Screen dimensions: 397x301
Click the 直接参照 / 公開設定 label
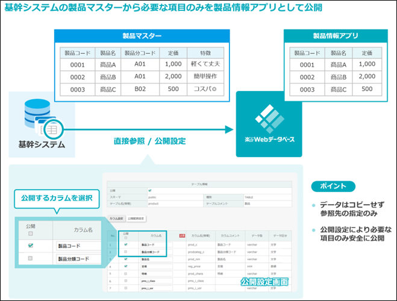(x=149, y=141)
